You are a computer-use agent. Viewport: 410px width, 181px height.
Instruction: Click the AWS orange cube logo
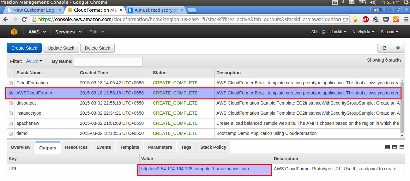click(x=14, y=32)
